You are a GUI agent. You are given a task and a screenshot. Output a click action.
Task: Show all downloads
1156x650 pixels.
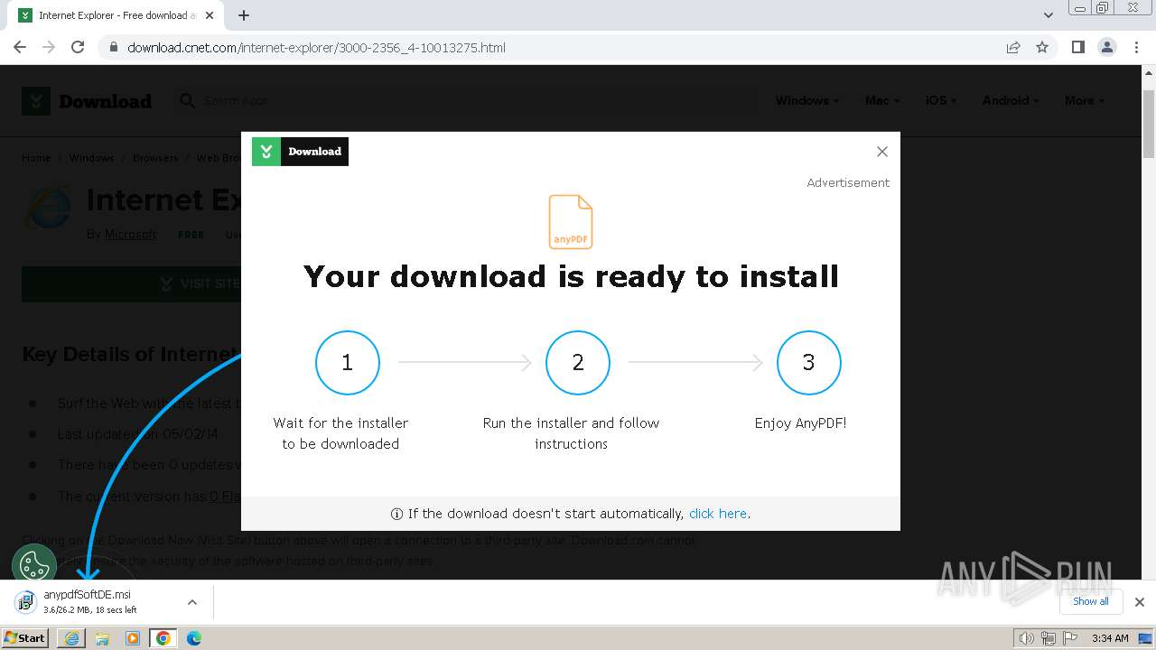(x=1090, y=601)
